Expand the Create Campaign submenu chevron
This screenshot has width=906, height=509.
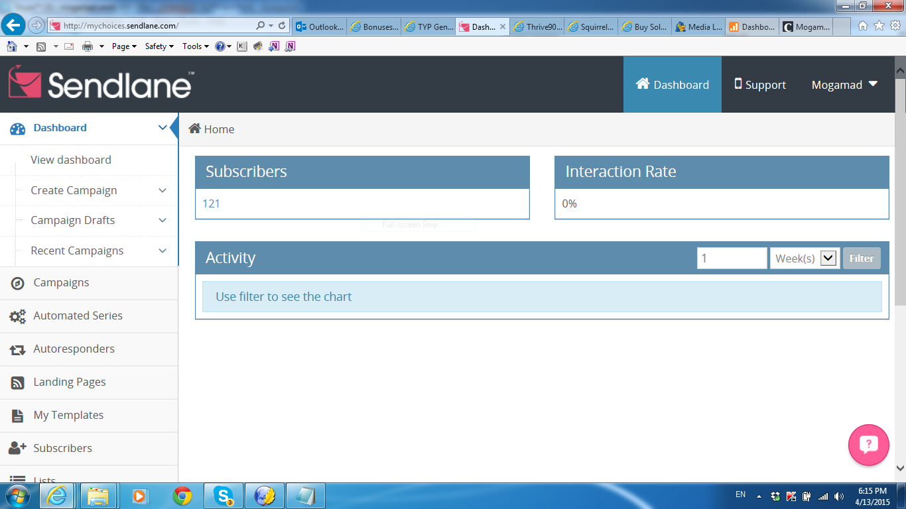tap(162, 190)
